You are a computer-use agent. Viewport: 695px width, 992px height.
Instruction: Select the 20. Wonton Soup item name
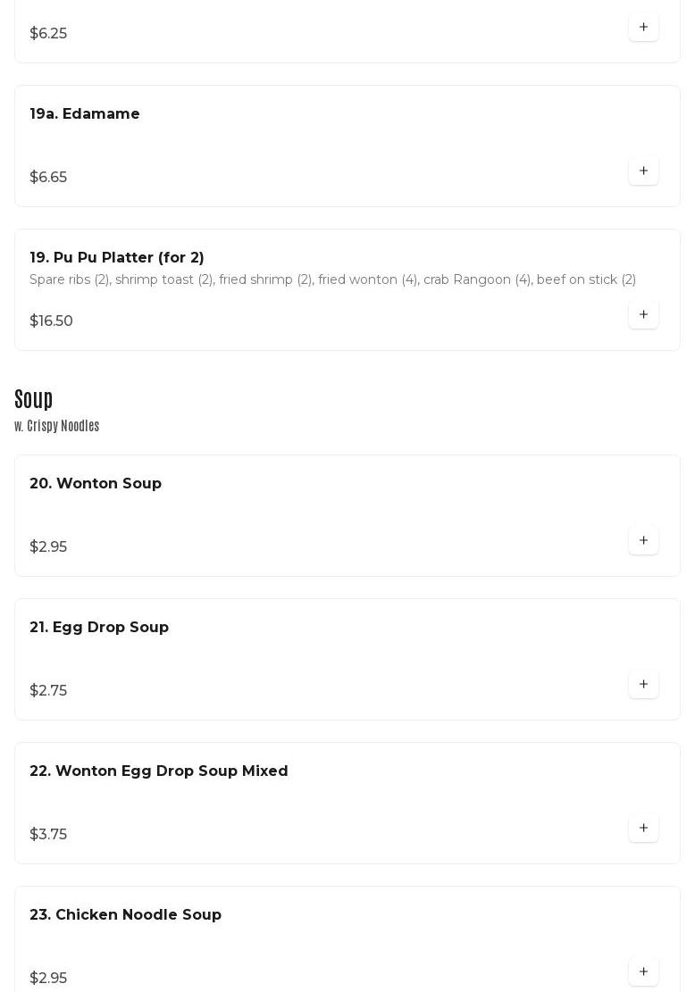96,484
